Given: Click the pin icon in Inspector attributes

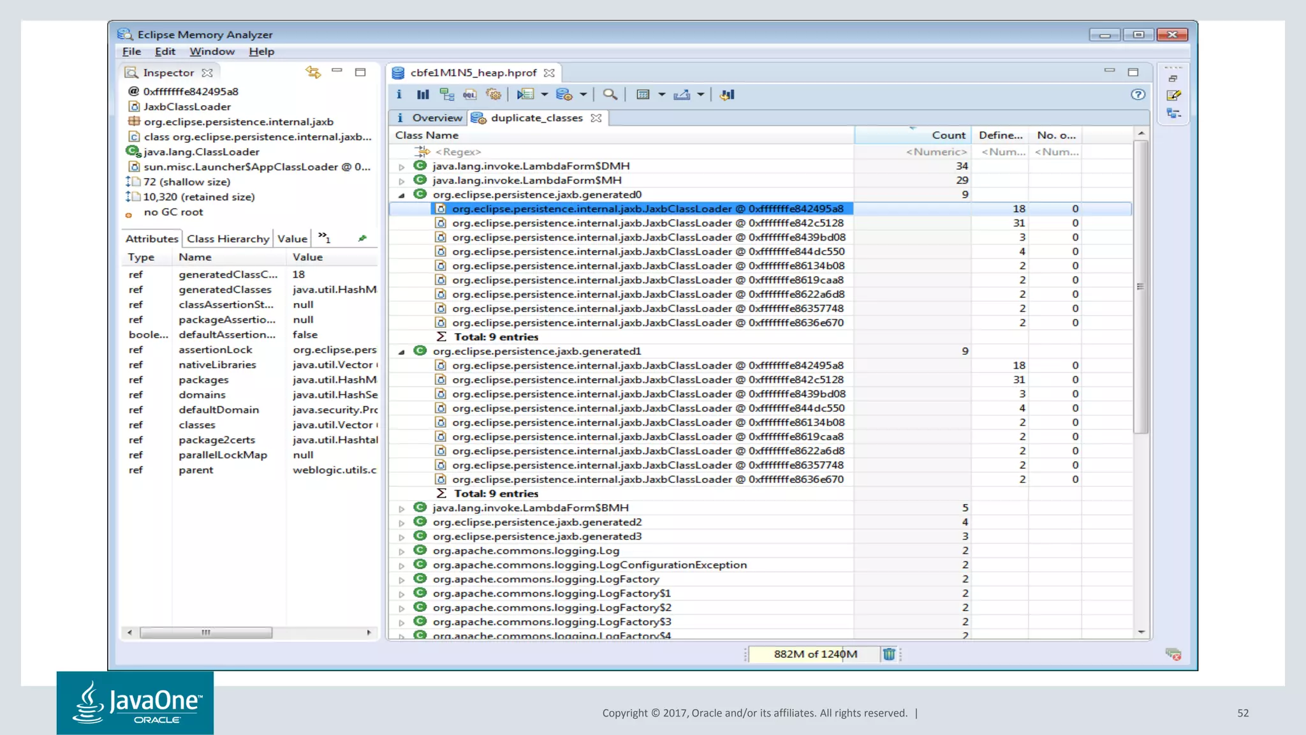Looking at the screenshot, I should 363,238.
